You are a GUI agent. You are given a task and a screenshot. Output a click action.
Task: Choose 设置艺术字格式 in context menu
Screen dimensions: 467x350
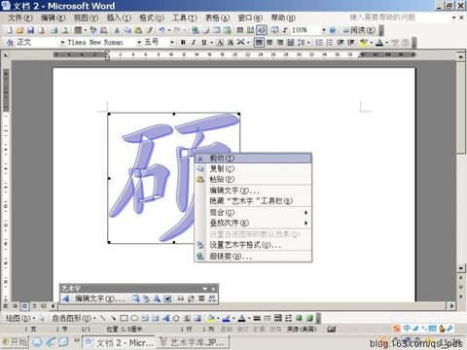253,245
